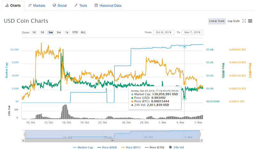Click tooltip 24h Vol 2,011,830 USD value
256x149 pixels.
(x=158, y=105)
